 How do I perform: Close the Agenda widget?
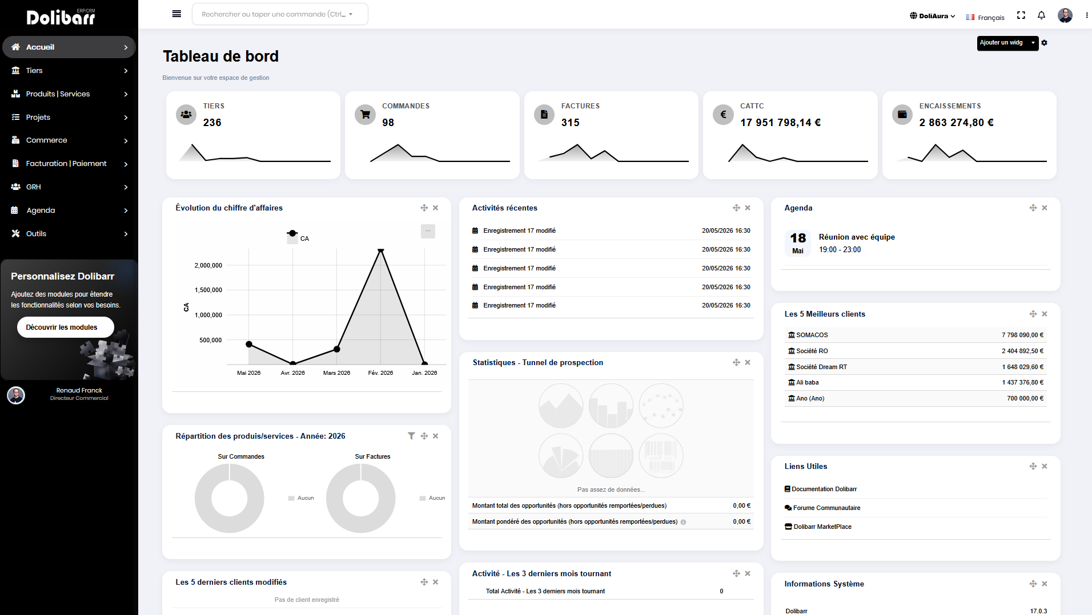click(1045, 208)
